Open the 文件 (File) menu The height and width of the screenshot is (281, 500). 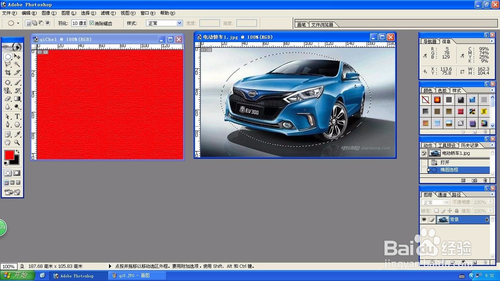pos(9,13)
